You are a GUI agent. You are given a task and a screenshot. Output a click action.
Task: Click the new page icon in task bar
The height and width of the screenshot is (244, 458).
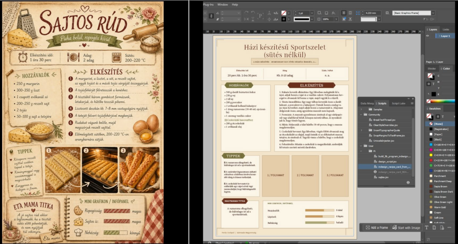click(x=434, y=227)
